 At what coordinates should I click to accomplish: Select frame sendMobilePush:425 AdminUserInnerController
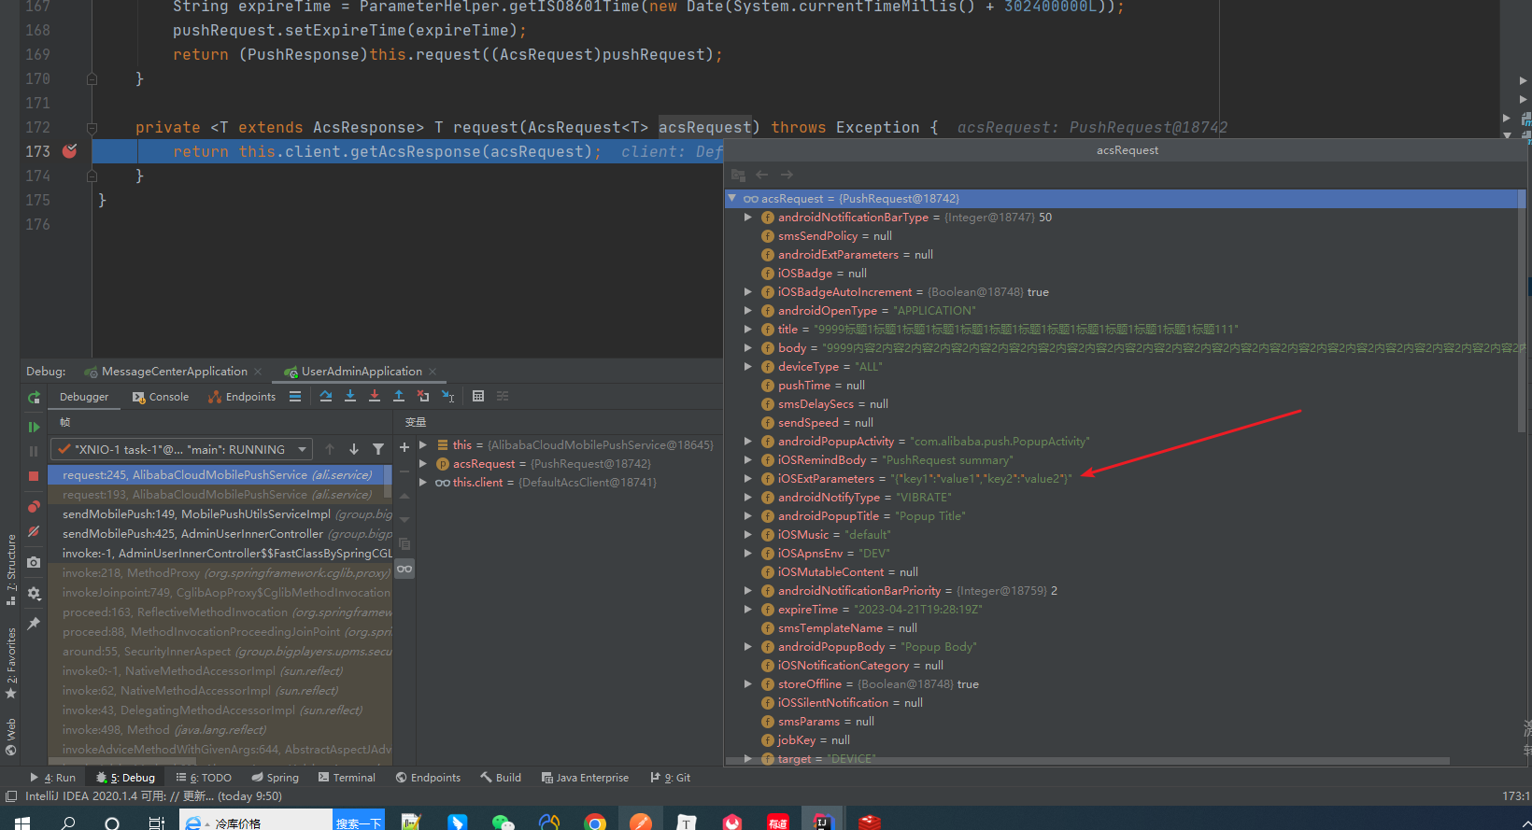pyautogui.click(x=220, y=534)
